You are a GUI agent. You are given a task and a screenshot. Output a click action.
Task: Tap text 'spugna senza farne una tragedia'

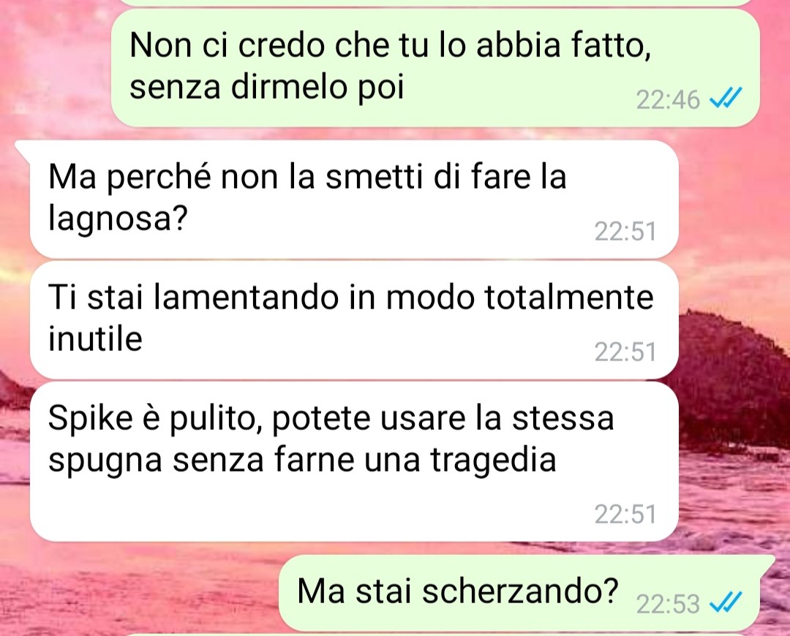(x=302, y=461)
